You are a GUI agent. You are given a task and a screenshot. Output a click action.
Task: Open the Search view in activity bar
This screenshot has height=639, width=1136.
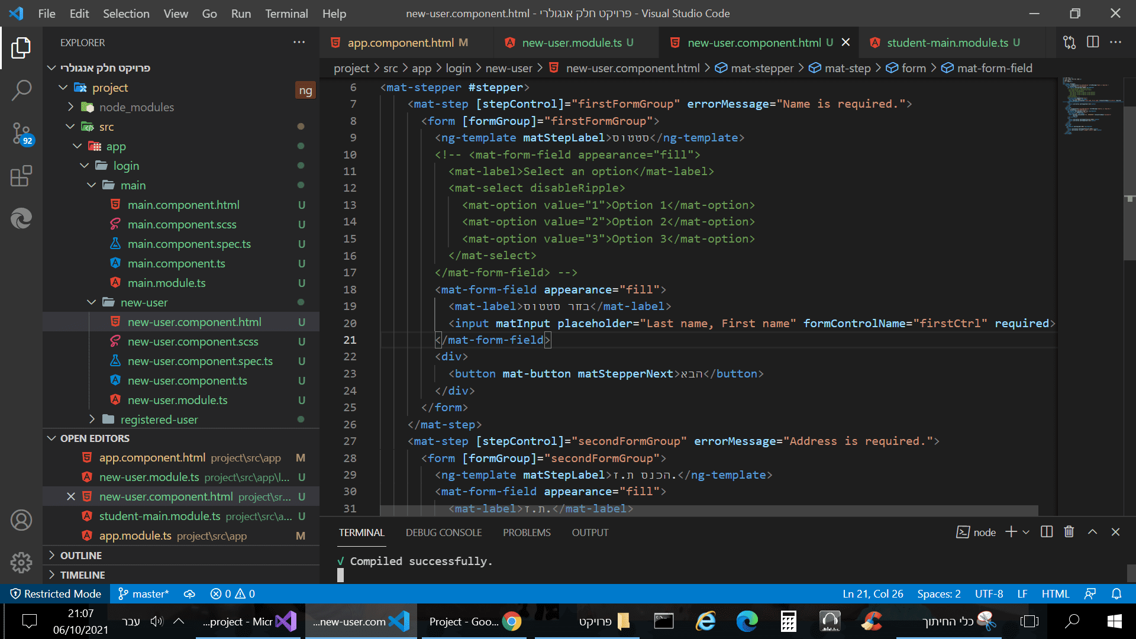point(21,91)
